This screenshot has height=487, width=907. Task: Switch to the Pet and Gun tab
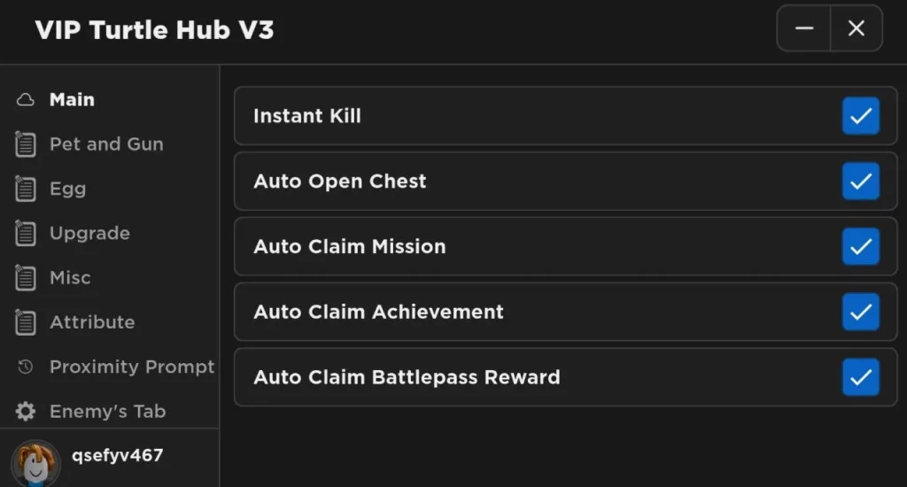[106, 144]
